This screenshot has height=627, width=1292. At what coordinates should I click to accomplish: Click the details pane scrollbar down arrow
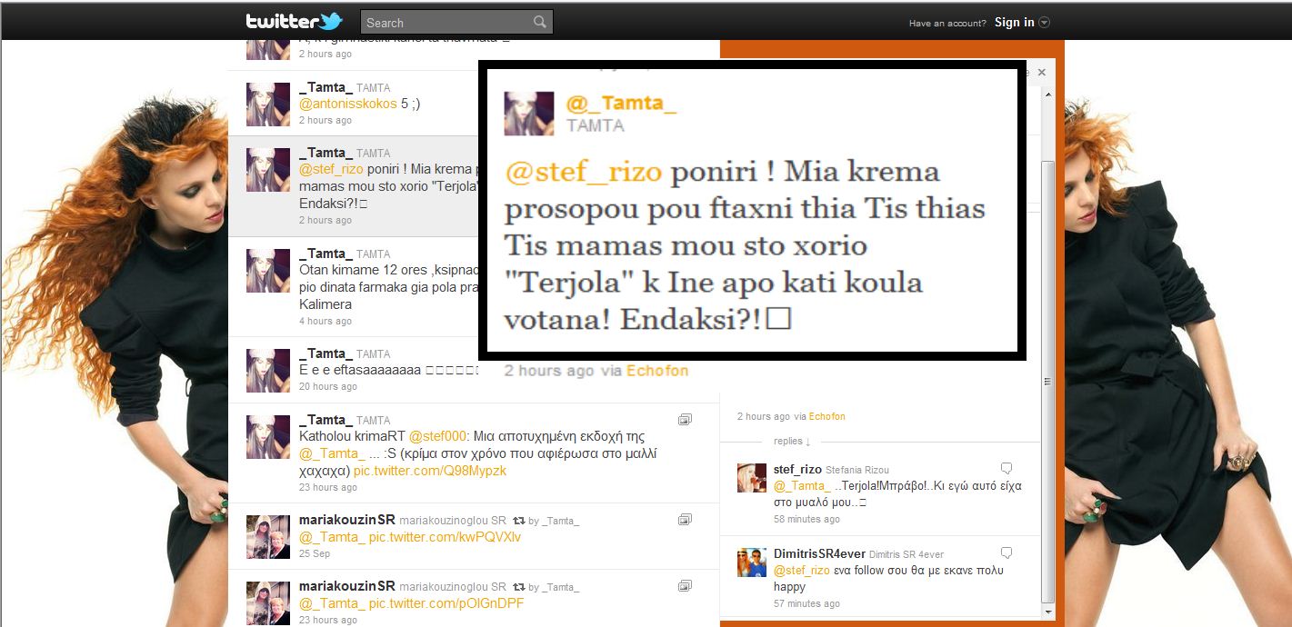1048,612
